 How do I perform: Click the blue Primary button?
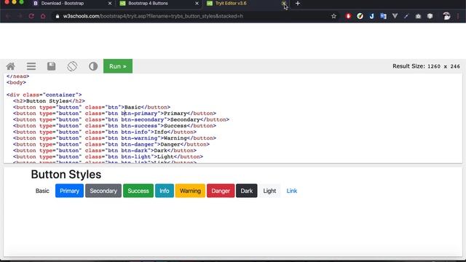tap(69, 191)
